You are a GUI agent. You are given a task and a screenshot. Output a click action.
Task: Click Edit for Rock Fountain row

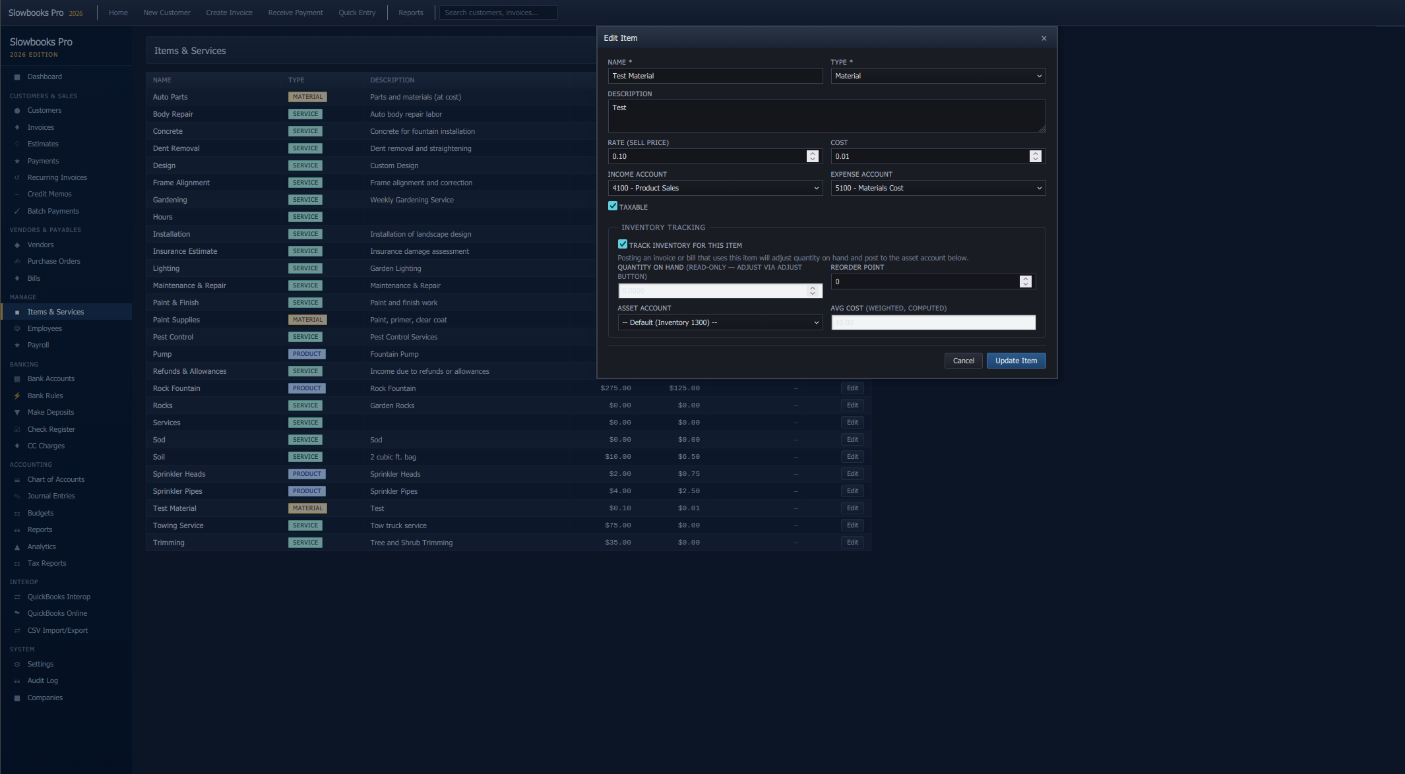(x=852, y=388)
